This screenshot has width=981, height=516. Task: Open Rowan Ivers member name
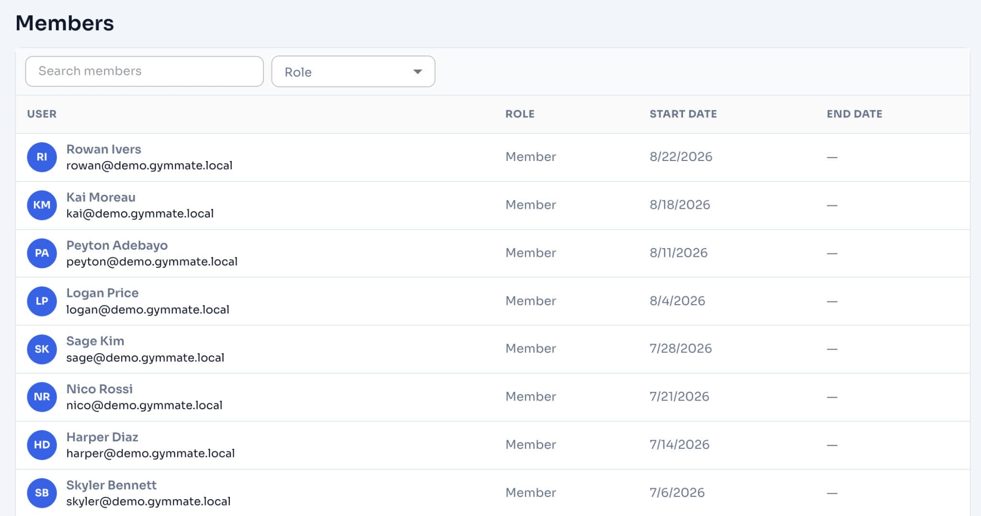(x=103, y=149)
